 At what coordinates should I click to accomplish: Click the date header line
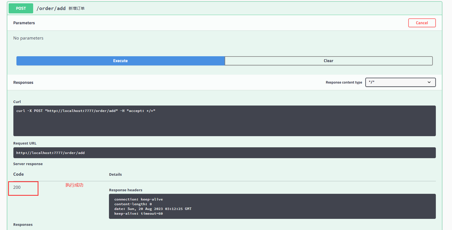[x=153, y=209]
